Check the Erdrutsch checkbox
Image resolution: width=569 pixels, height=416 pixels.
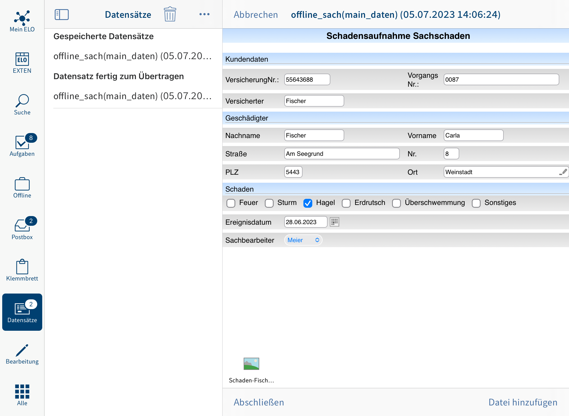tap(346, 203)
